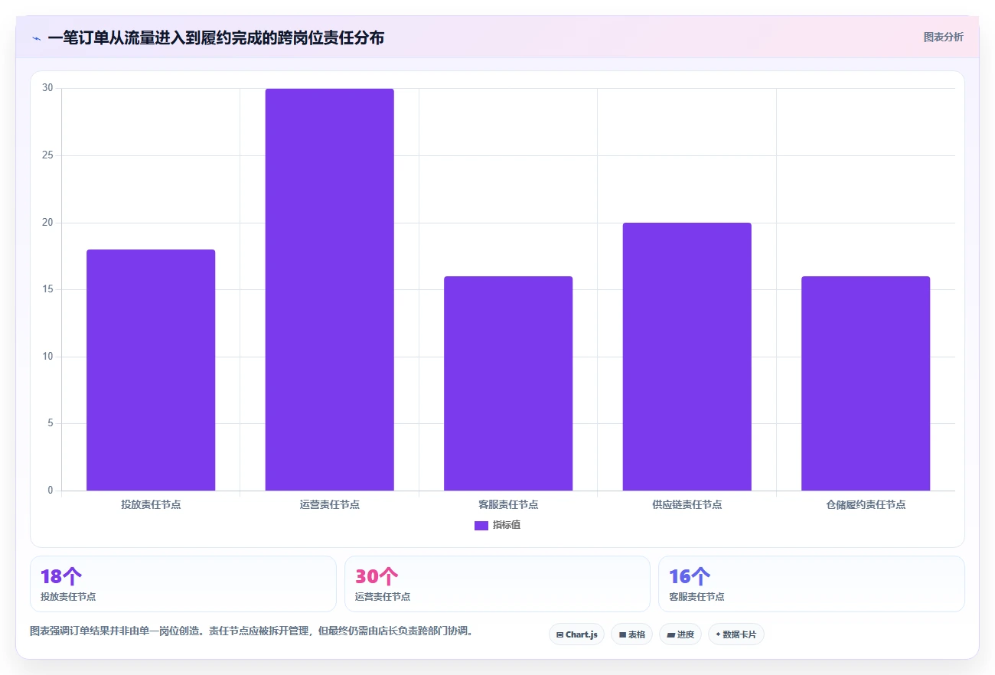Click the sparkle icon in 数据卡片 chip
995x675 pixels.
tap(718, 634)
